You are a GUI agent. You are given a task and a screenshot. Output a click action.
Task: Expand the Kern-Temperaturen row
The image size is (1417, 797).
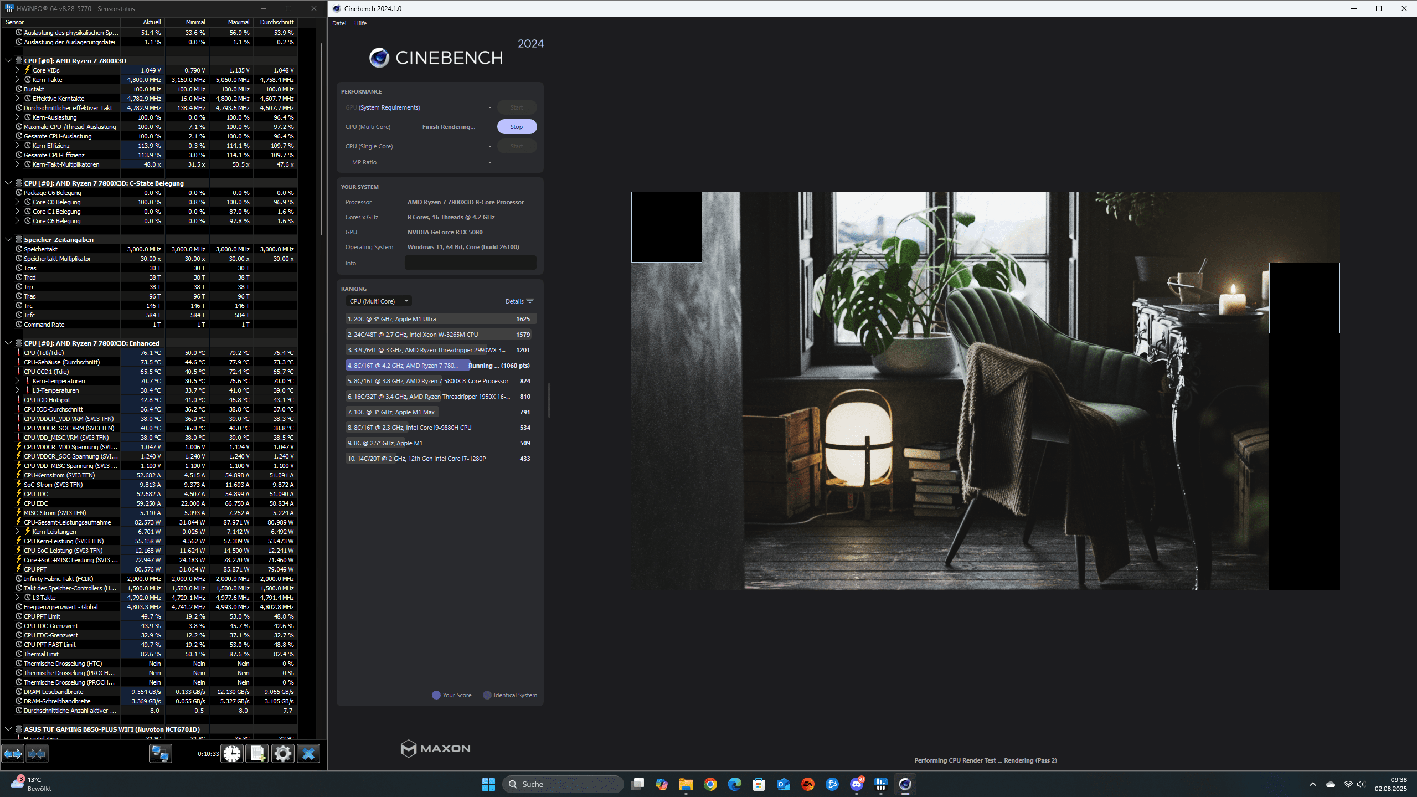coord(17,381)
